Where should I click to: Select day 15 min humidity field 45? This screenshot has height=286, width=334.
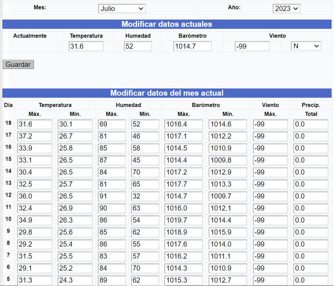145,161
